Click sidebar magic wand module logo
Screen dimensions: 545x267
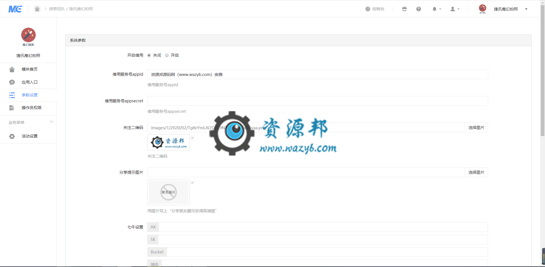click(28, 37)
